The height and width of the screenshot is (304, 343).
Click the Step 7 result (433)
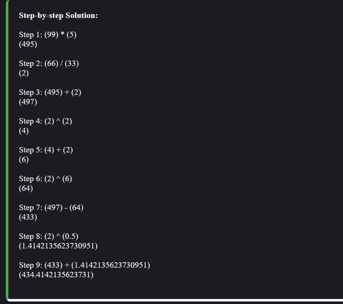[28, 217]
